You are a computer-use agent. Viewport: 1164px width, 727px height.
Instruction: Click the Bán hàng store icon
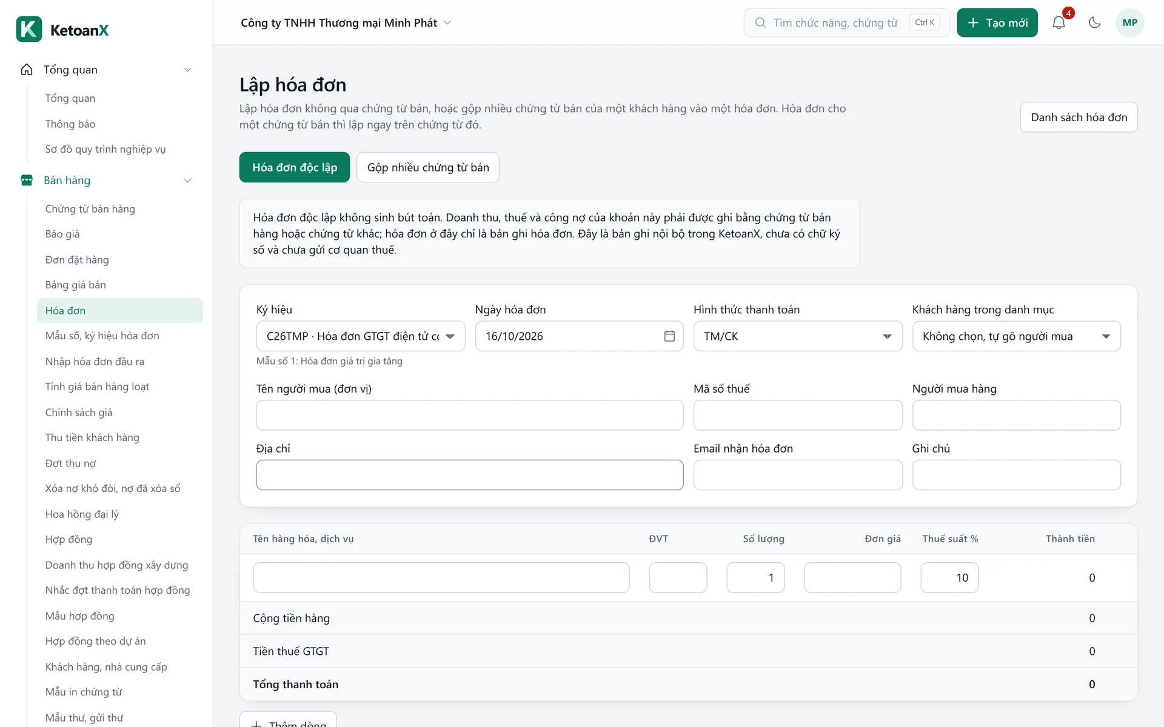click(27, 180)
